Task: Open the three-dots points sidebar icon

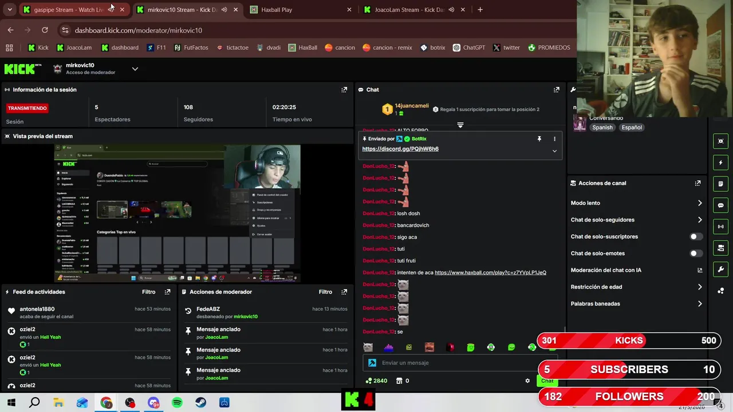Action: tap(720, 291)
